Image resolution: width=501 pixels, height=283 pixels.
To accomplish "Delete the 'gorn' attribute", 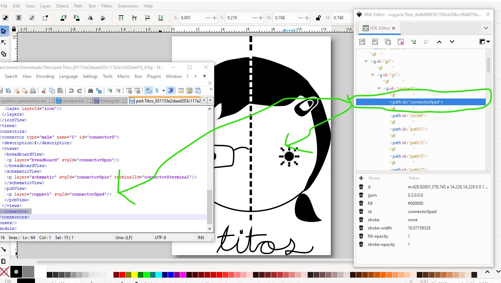I will coord(361,195).
